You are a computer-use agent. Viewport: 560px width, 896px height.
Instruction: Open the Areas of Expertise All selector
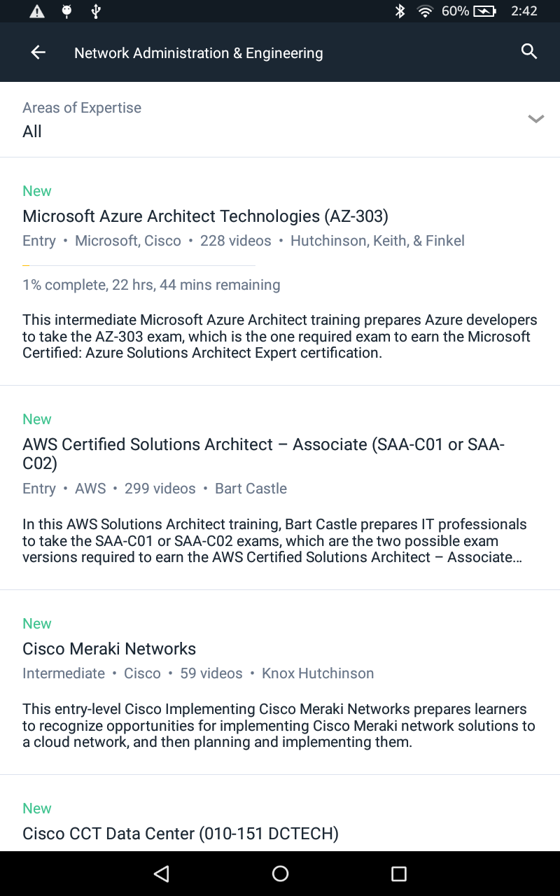click(32, 132)
